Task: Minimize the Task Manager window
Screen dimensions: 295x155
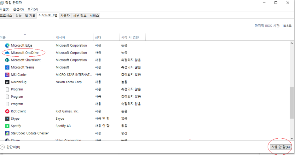Action: tap(264, 3)
